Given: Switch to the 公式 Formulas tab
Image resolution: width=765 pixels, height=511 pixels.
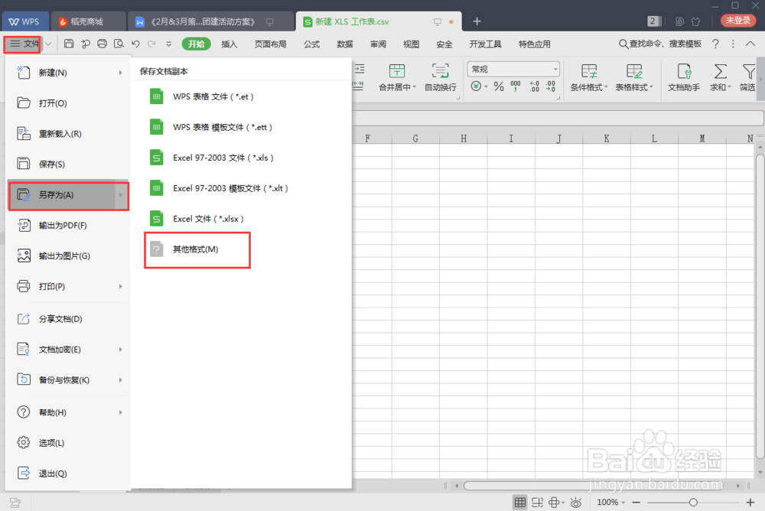Looking at the screenshot, I should pos(312,44).
